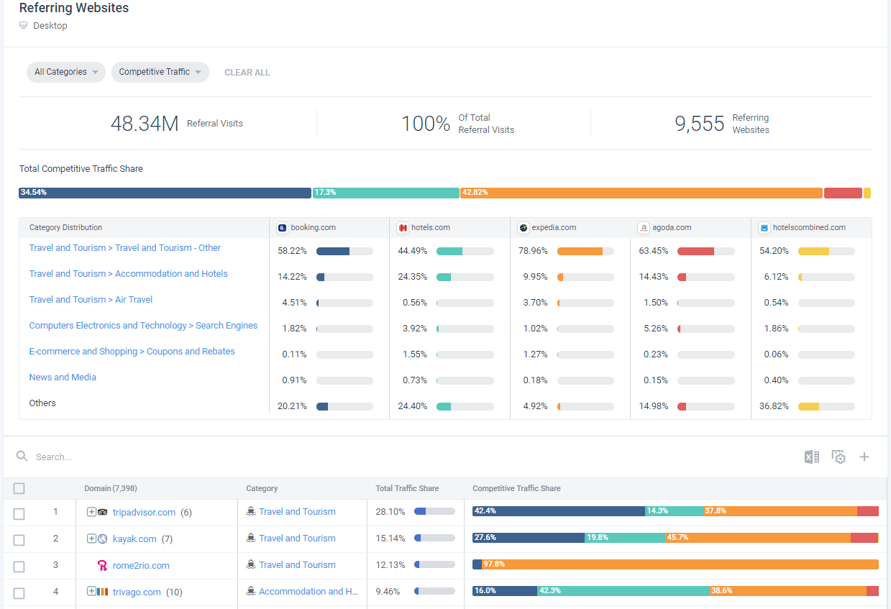Open the Travel and Tourism Air Travel category link
Image resolution: width=891 pixels, height=609 pixels.
[x=91, y=299]
